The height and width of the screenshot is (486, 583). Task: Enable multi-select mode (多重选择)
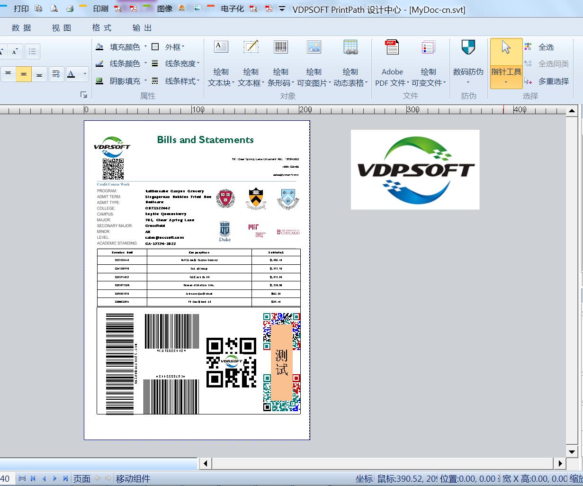pyautogui.click(x=547, y=81)
